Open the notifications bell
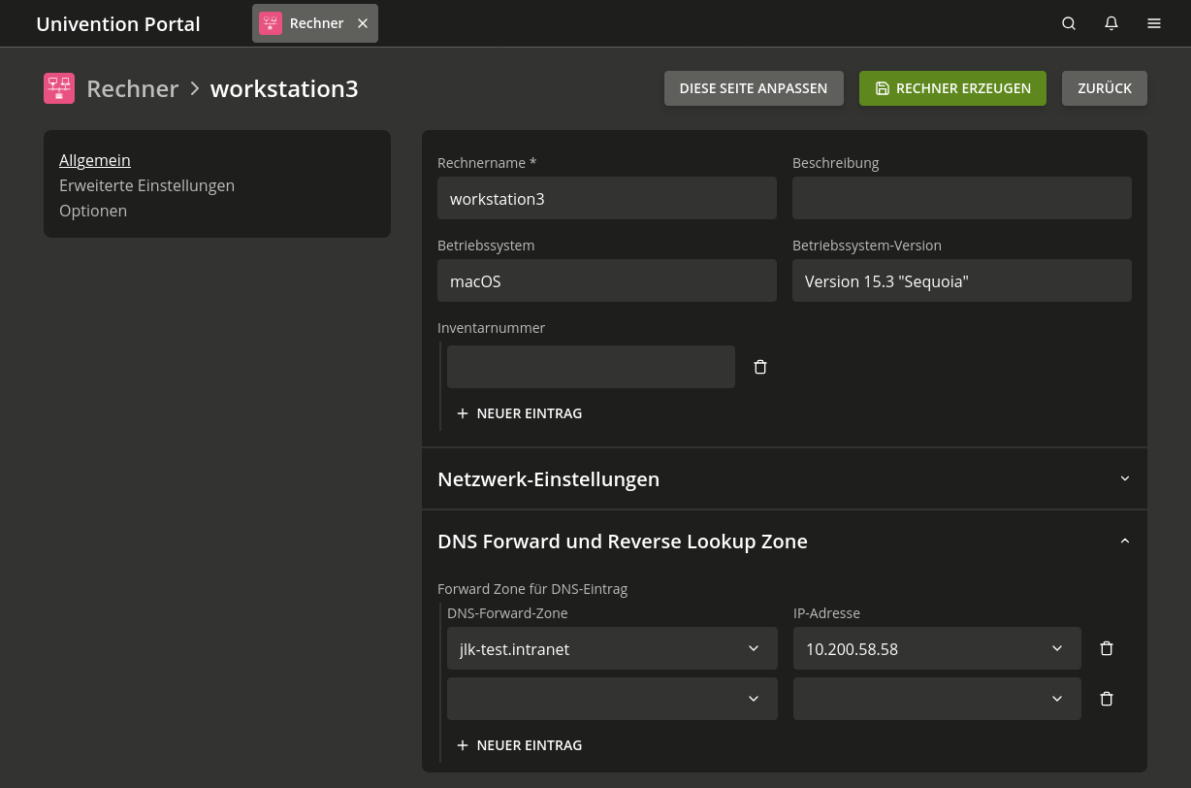 tap(1111, 23)
